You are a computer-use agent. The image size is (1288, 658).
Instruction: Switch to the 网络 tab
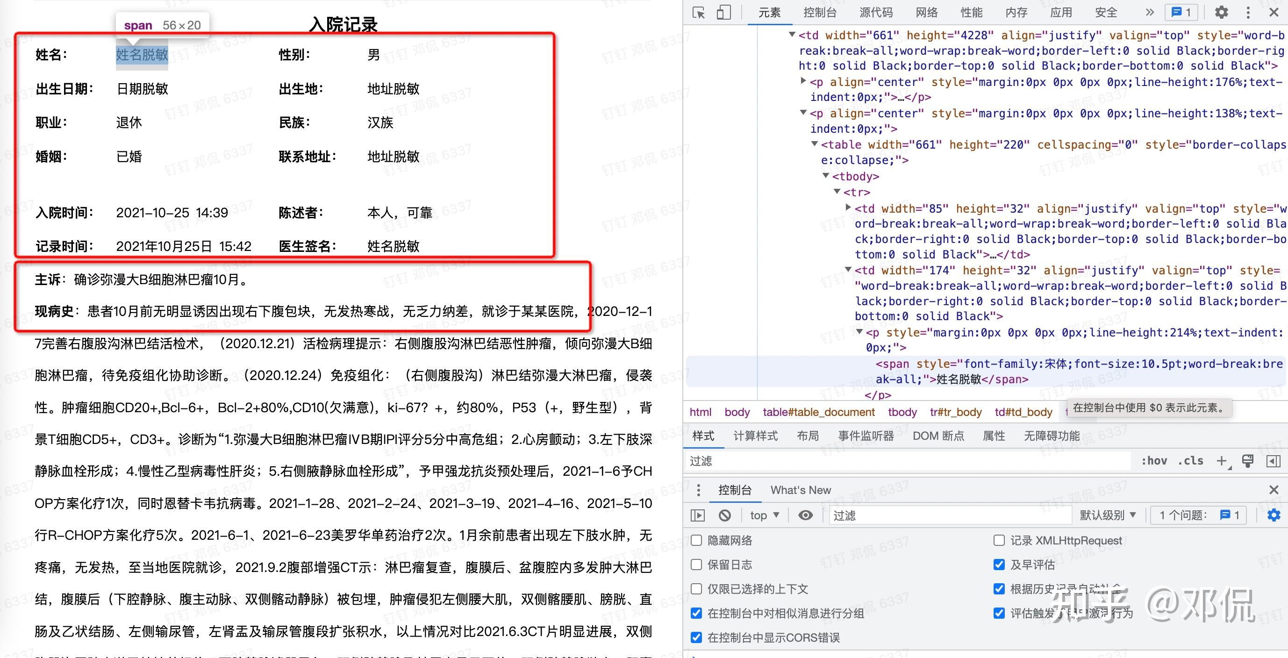(x=926, y=13)
